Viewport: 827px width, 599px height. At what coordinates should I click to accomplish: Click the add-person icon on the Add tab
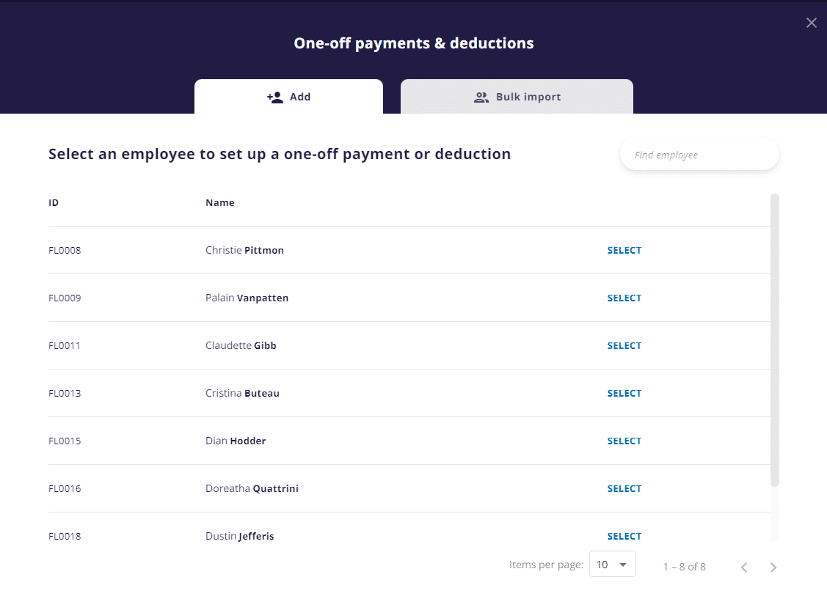coord(274,96)
